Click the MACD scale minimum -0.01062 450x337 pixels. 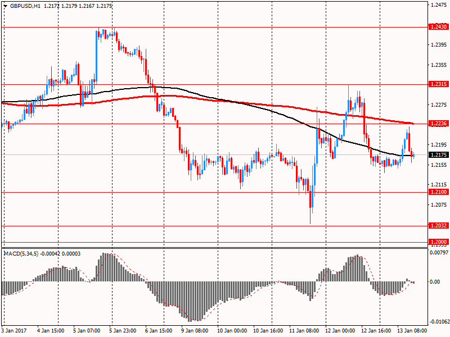[x=439, y=321]
